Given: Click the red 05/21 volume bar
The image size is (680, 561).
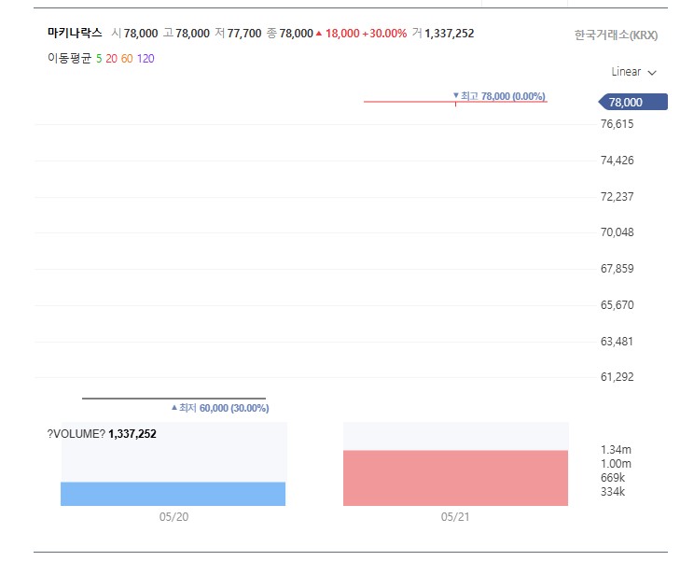Looking at the screenshot, I should (455, 478).
